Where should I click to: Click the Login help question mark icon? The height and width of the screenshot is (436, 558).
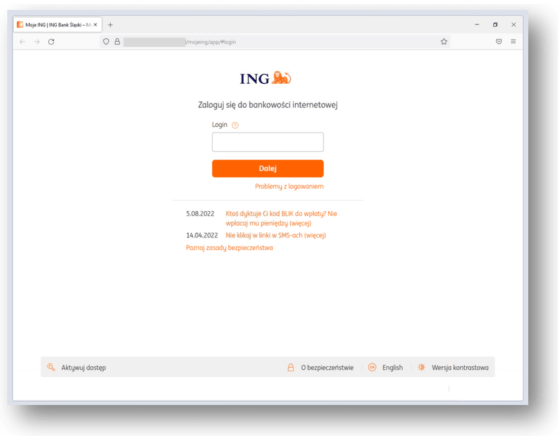[x=235, y=125]
